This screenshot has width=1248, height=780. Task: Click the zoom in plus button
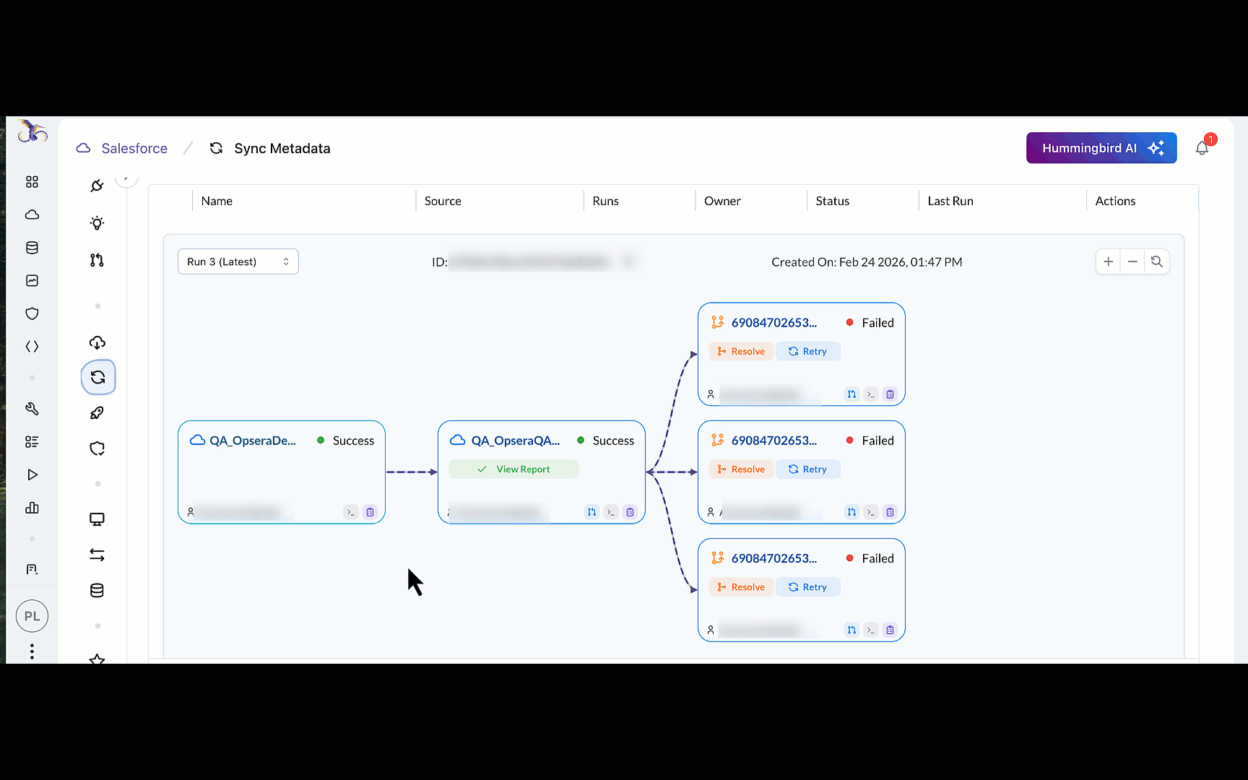pyautogui.click(x=1108, y=261)
